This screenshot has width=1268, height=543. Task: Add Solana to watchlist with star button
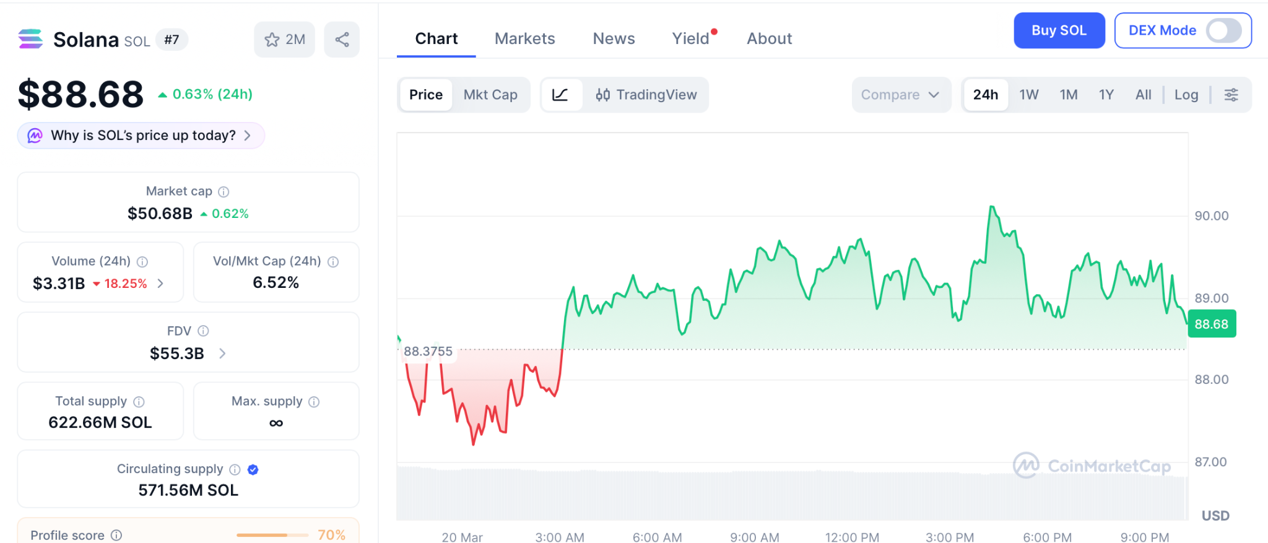[284, 40]
